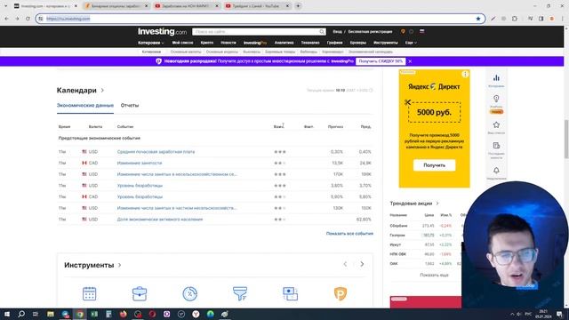Open the orange P shield tool icon
Screen dimensions: 569x320
[341, 293]
